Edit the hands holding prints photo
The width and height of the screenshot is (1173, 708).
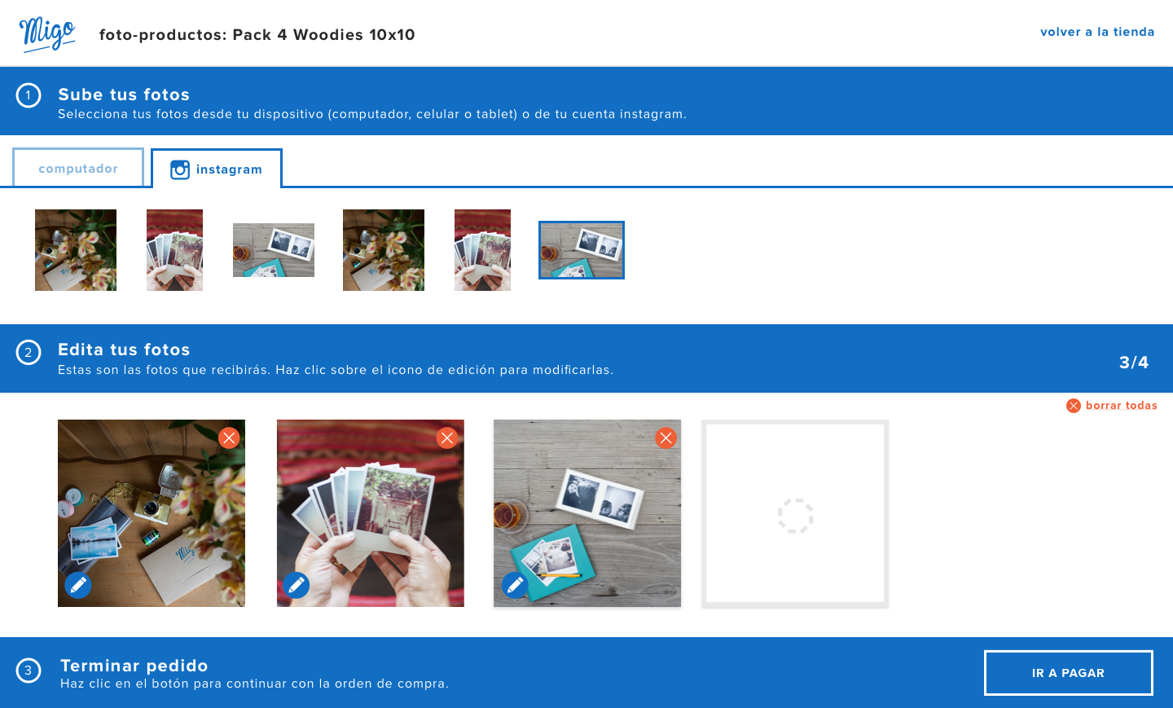[297, 585]
